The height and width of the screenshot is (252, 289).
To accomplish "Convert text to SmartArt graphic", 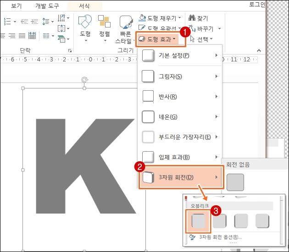I will pos(63,39).
